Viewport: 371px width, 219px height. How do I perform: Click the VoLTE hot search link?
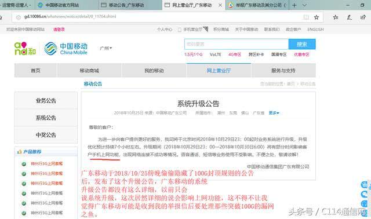215,54
